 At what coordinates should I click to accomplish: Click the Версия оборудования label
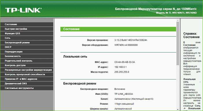click(95, 45)
